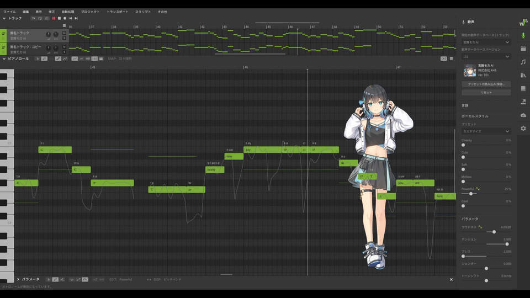Toggle piano roll auto-scroll frame icon

click(444, 59)
